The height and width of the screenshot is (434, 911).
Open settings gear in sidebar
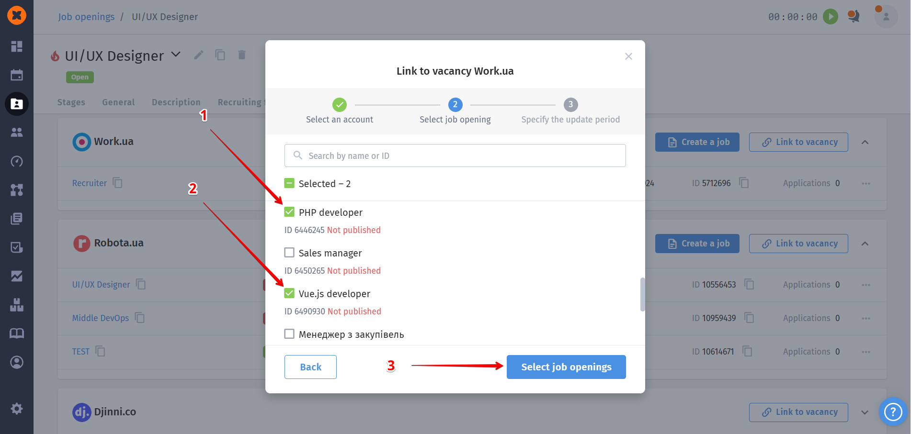click(x=17, y=409)
